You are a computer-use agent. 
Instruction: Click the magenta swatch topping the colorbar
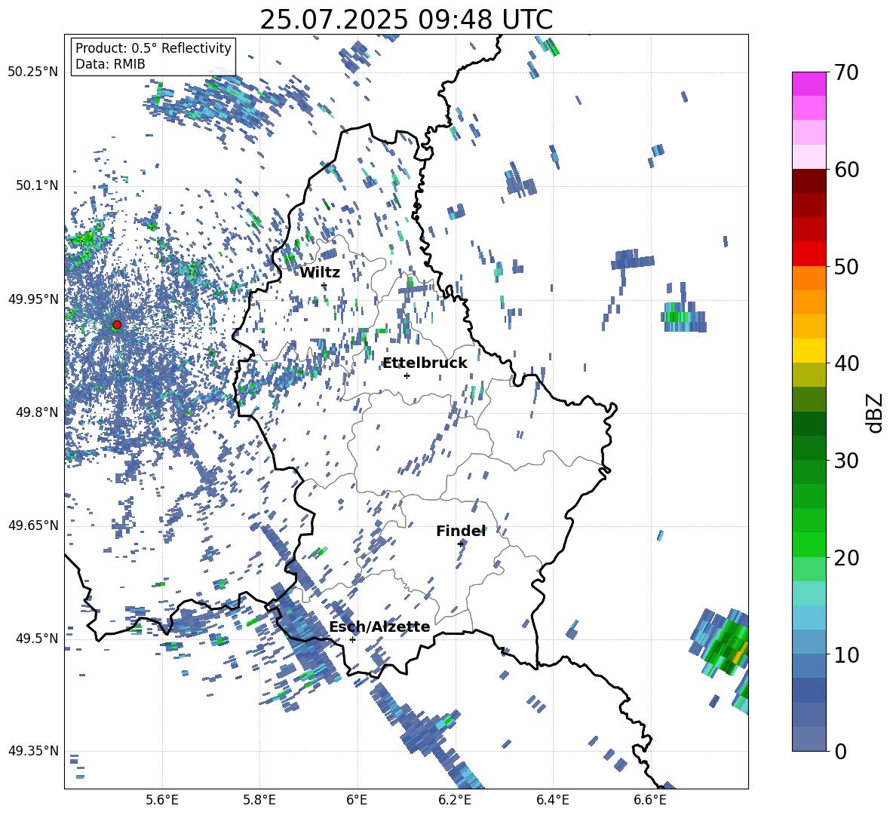pyautogui.click(x=809, y=84)
